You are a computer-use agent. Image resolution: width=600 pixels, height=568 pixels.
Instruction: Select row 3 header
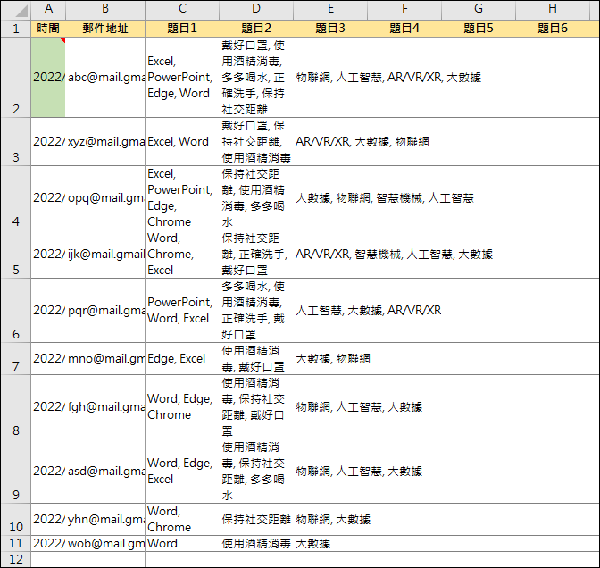(x=16, y=142)
